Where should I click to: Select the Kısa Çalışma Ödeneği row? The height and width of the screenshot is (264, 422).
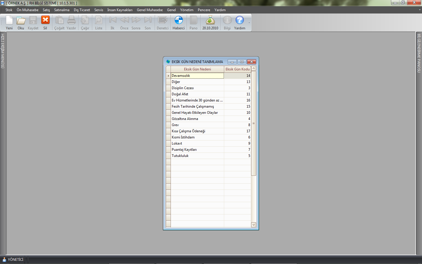(x=197, y=131)
